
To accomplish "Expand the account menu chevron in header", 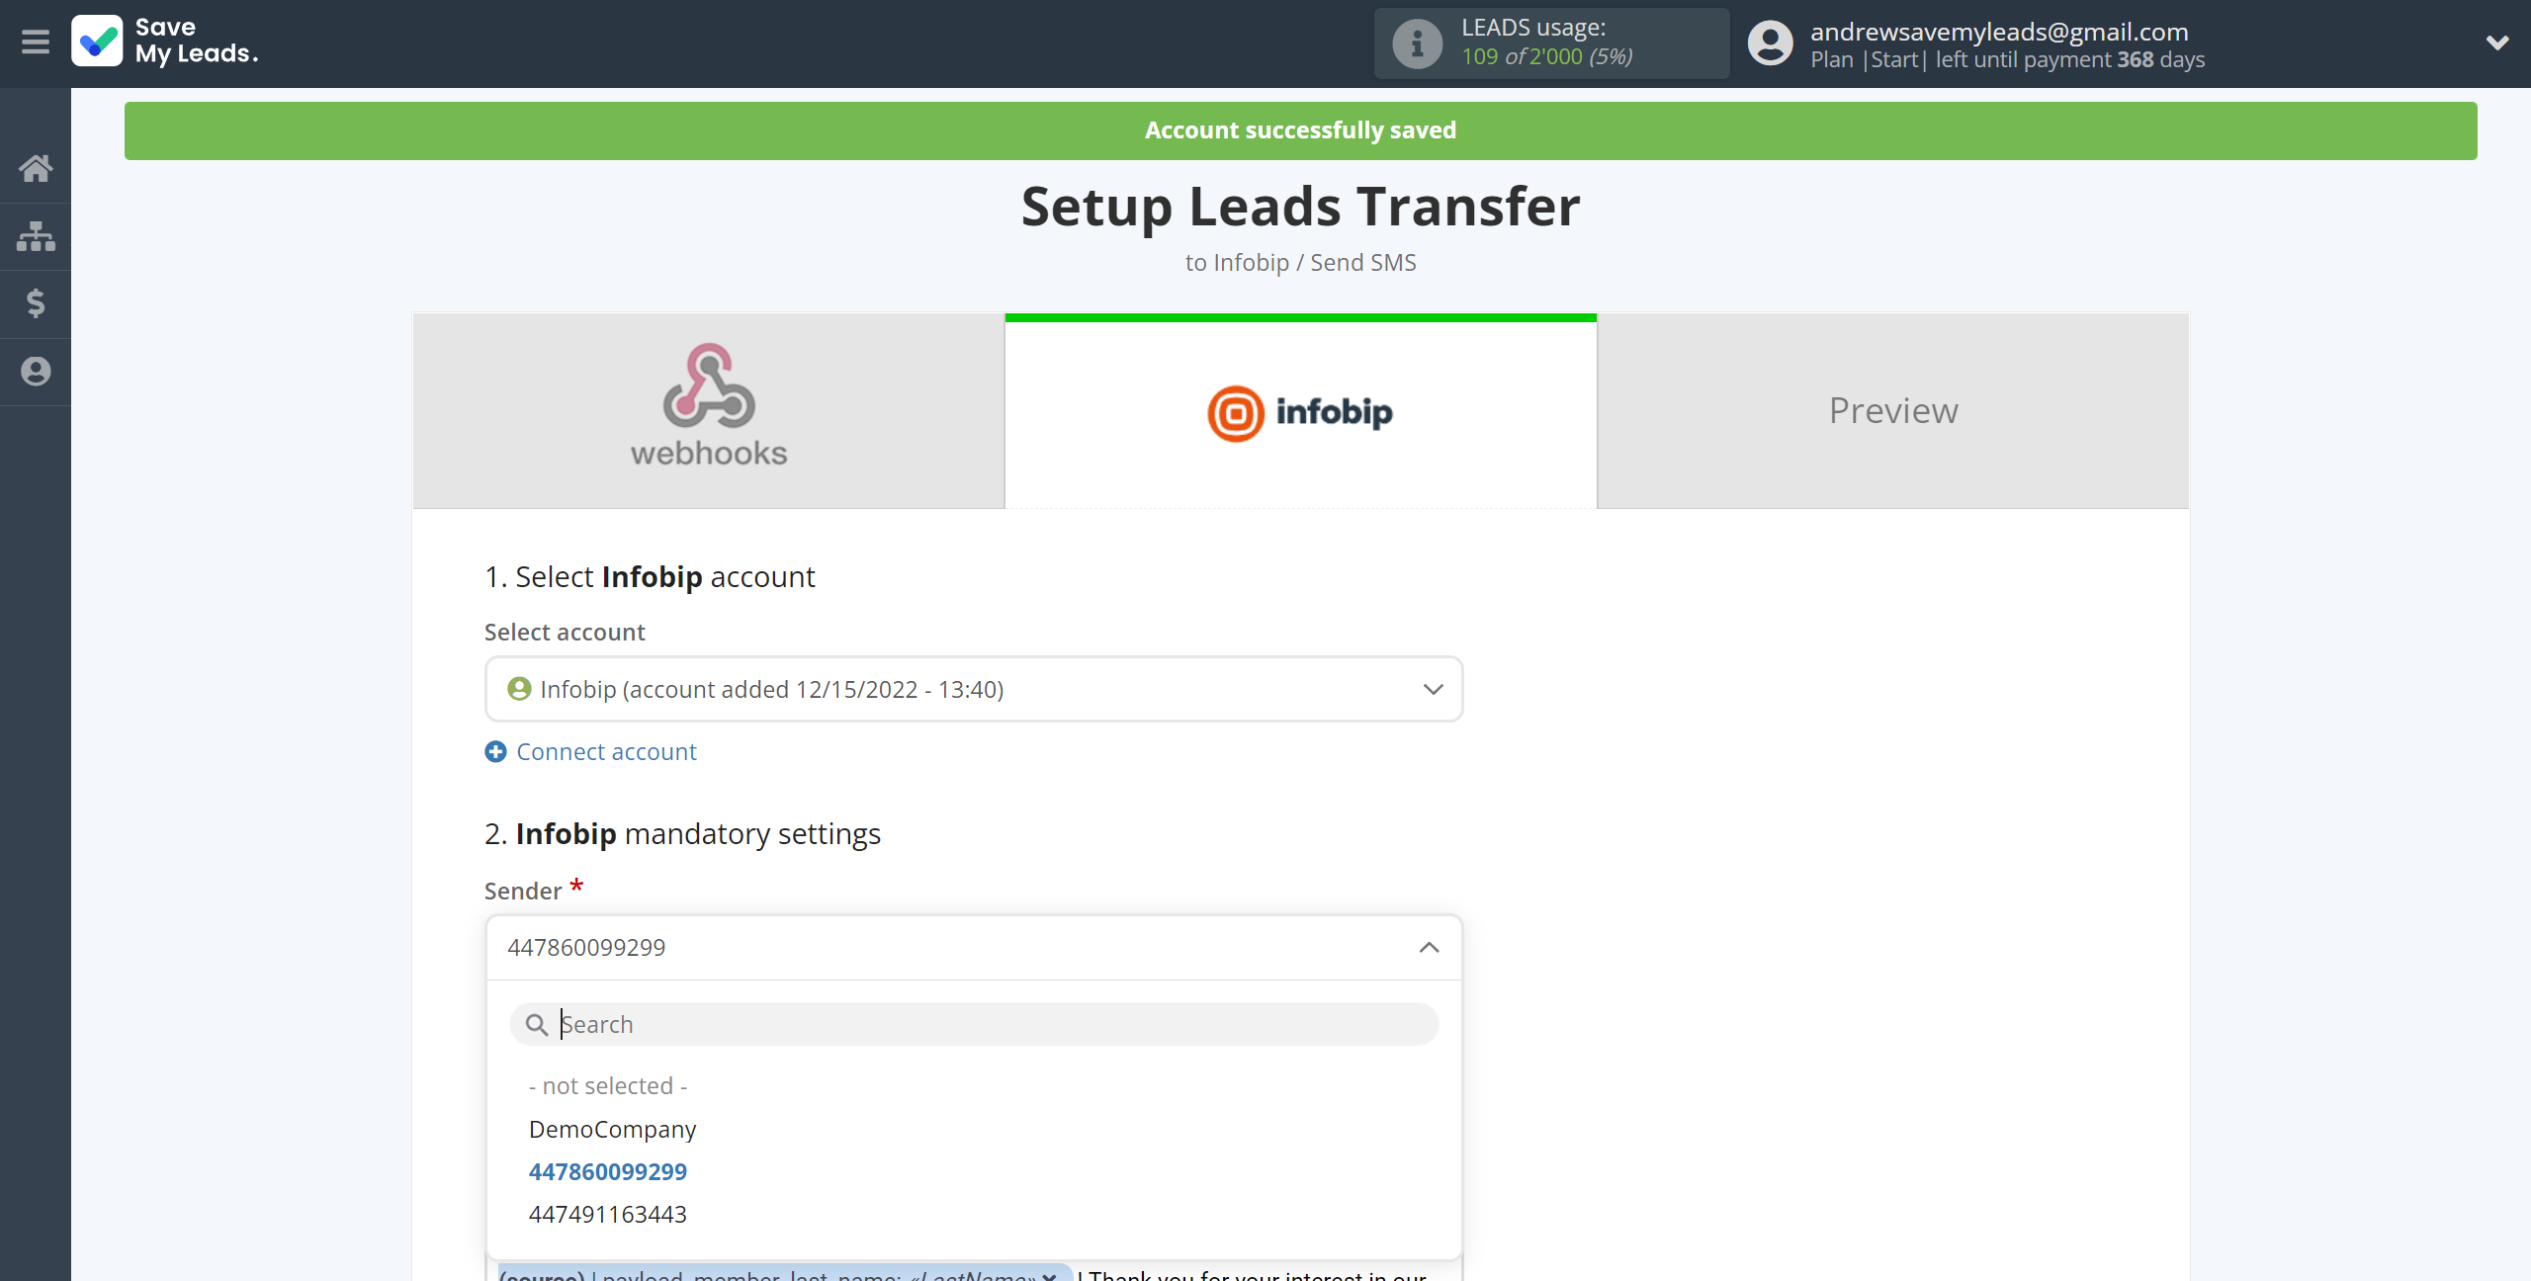I will [x=2496, y=43].
